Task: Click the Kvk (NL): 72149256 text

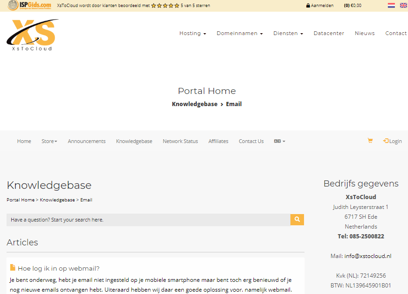Action: pos(361,276)
